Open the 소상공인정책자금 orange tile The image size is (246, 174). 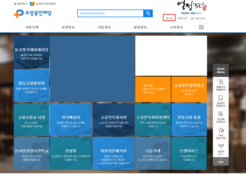[x=189, y=89]
